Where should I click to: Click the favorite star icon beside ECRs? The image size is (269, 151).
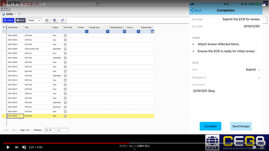19,14
